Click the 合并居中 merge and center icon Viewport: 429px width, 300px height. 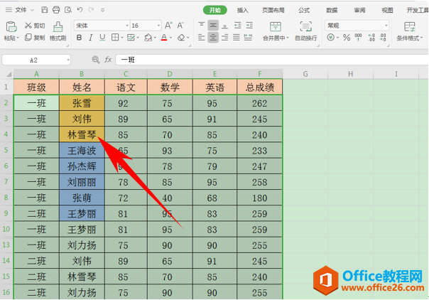click(276, 27)
